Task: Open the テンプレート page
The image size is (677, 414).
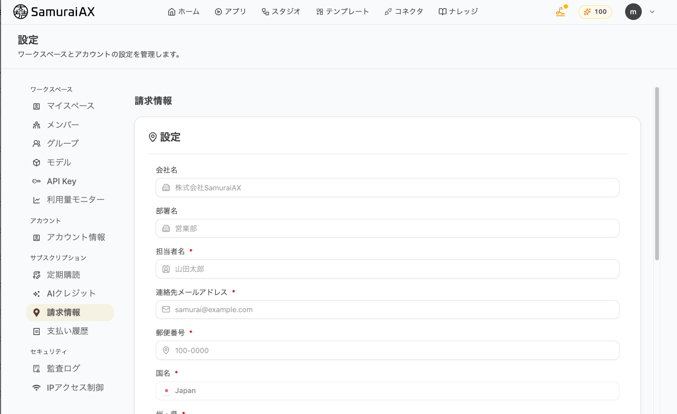Action: pos(343,11)
